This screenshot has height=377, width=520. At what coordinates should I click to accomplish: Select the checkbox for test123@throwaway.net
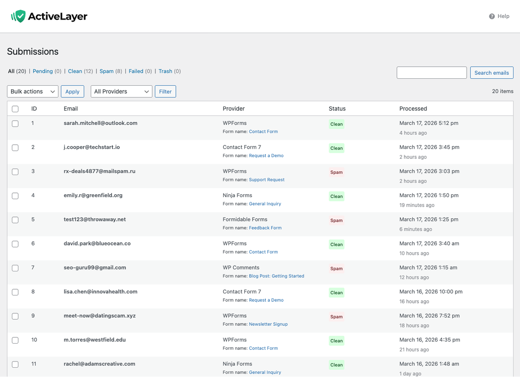coord(15,220)
